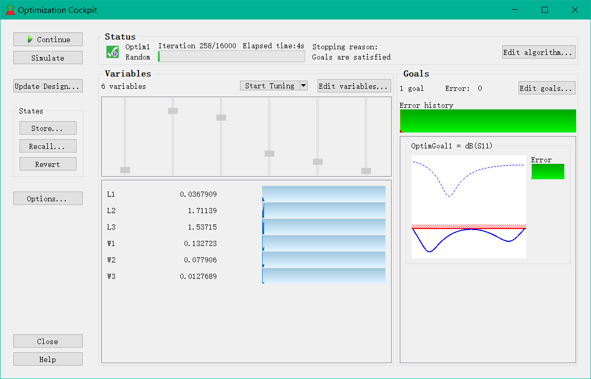Click the '6 variables' label
Viewport: 591px width, 379px height.
tap(124, 86)
